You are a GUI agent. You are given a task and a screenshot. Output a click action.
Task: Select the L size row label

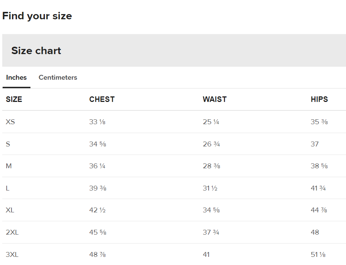click(x=7, y=188)
